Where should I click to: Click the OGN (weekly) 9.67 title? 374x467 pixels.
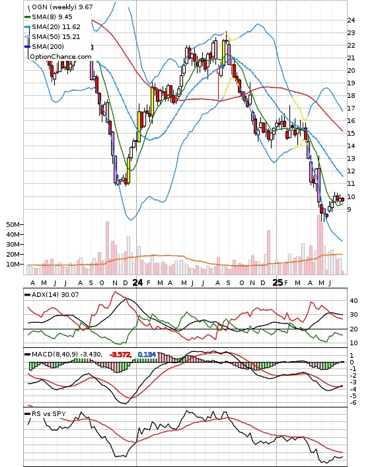(x=62, y=7)
